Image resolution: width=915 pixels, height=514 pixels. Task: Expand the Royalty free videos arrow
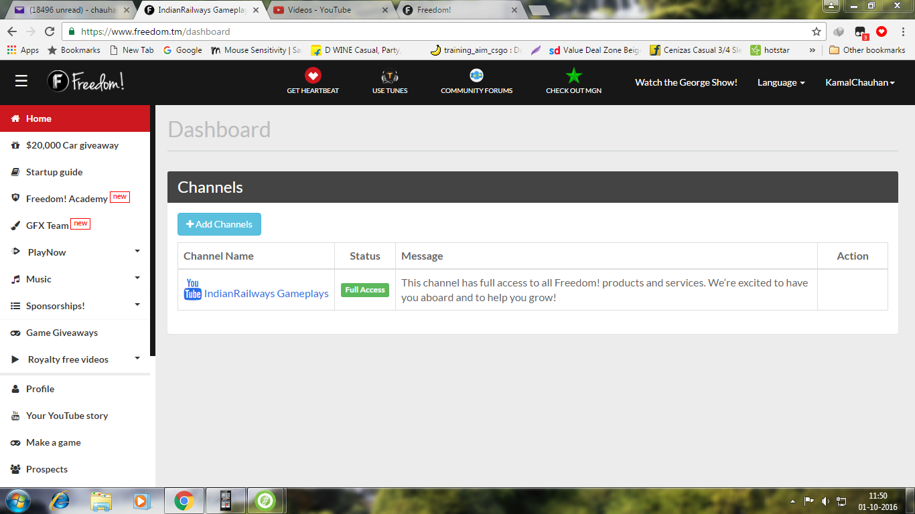(137, 358)
